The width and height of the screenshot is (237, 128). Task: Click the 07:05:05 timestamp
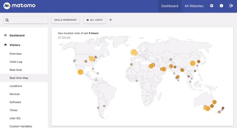pos(64,38)
